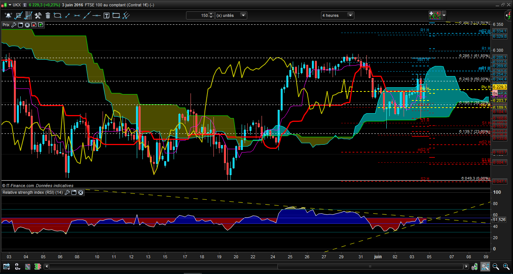Open the 4 heures timeframe dropdown
The width and height of the screenshot is (513, 274).
(x=337, y=15)
